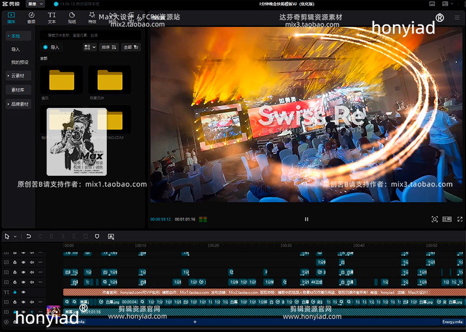Open the 菜单 menu dropdown
This screenshot has width=466, height=332.
coord(35,4)
